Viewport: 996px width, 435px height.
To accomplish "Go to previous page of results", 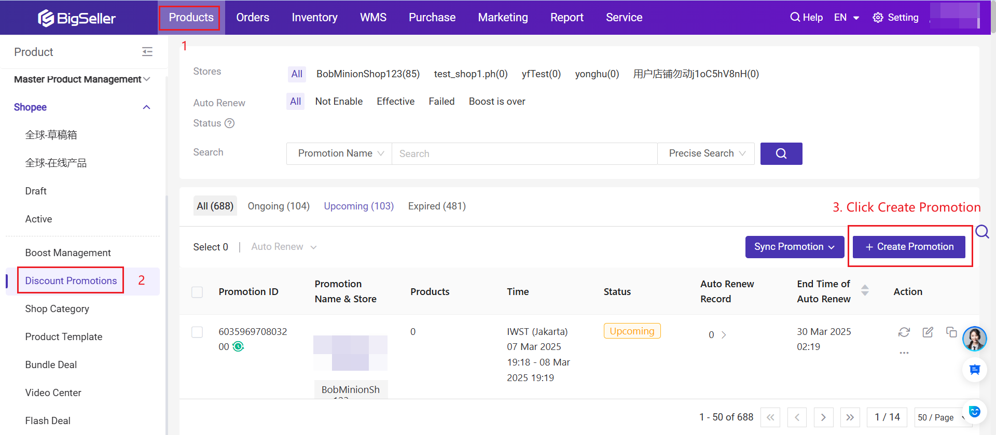I will point(797,417).
